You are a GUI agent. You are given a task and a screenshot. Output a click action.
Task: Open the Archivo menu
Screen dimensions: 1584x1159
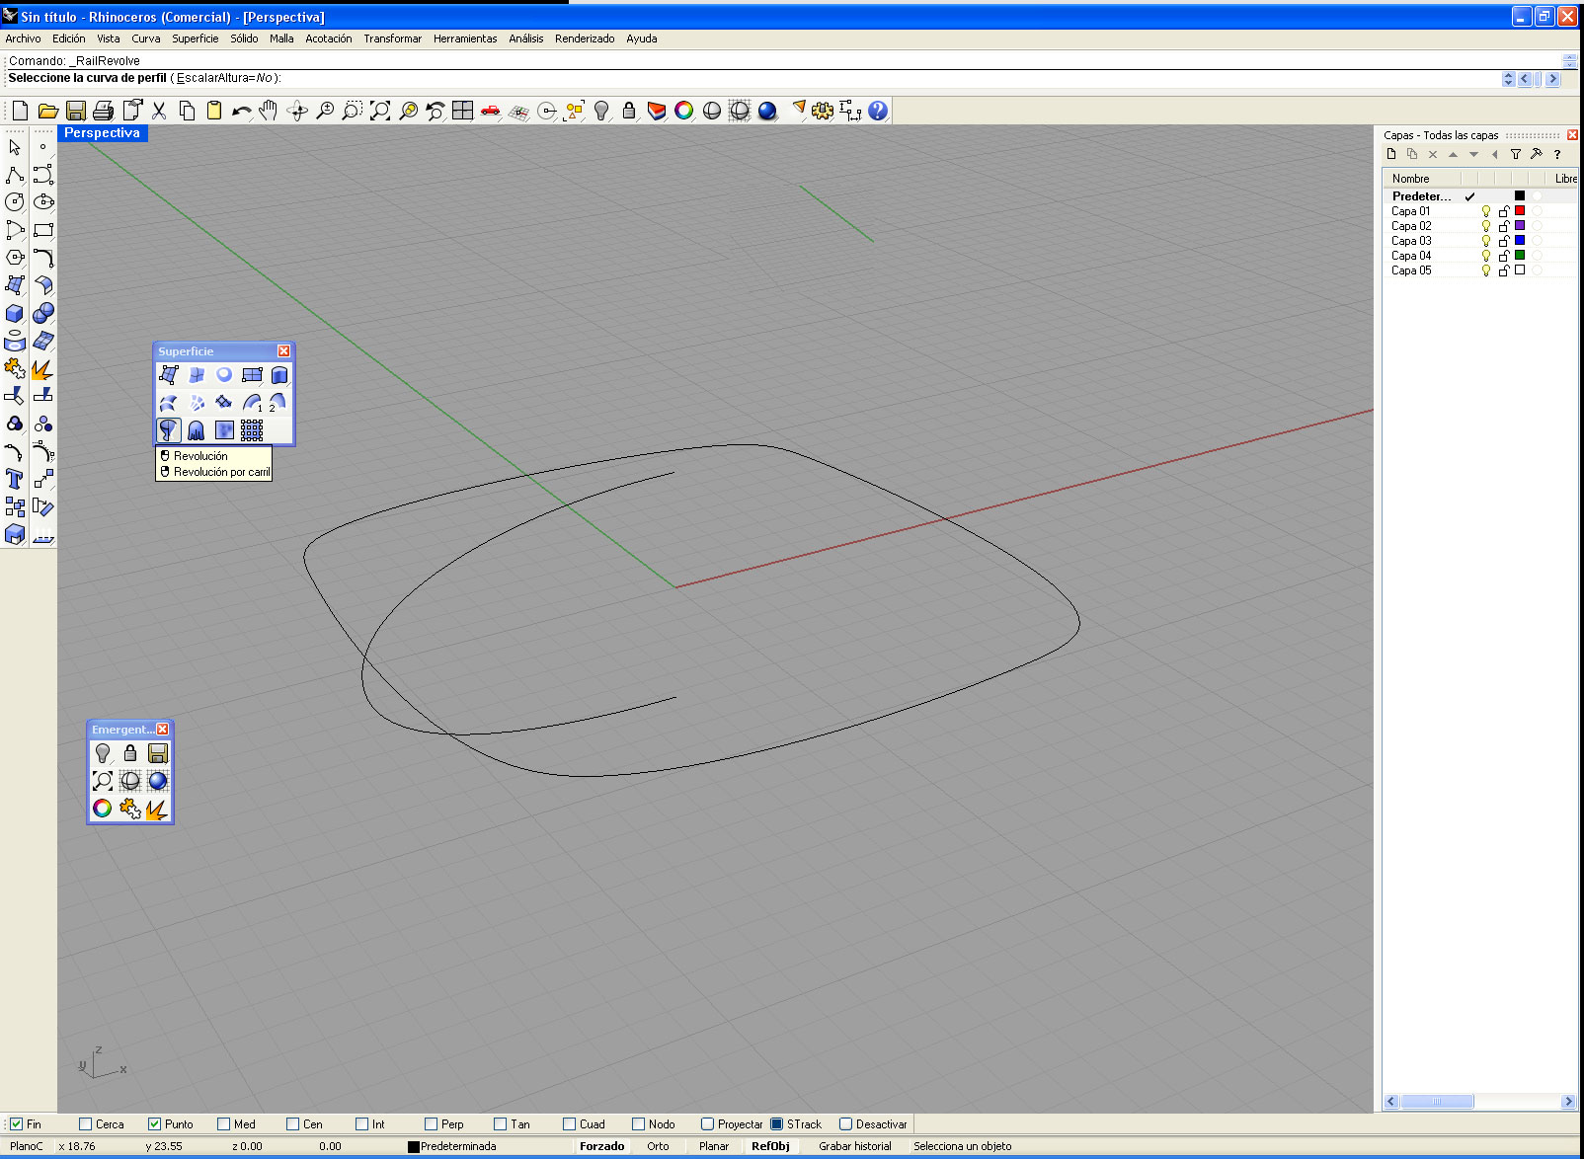[x=23, y=39]
